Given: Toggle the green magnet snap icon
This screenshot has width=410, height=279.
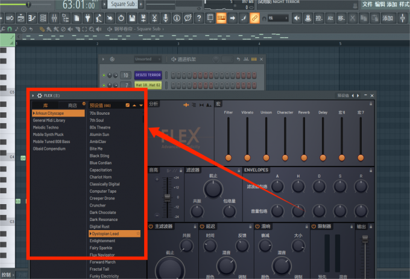Looking at the screenshot, I should coord(10,29).
